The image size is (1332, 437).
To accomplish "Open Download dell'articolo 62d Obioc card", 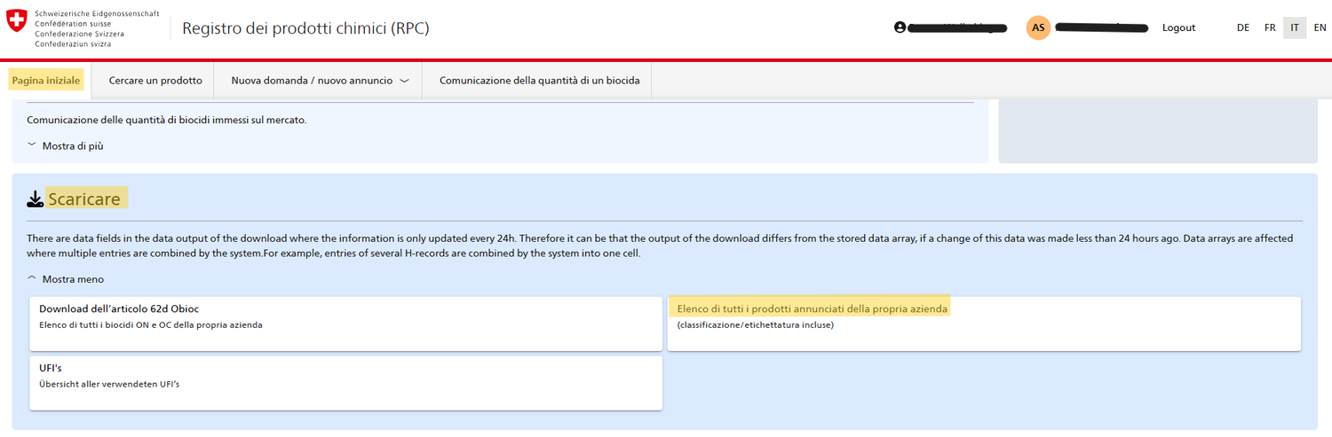I will point(345,324).
